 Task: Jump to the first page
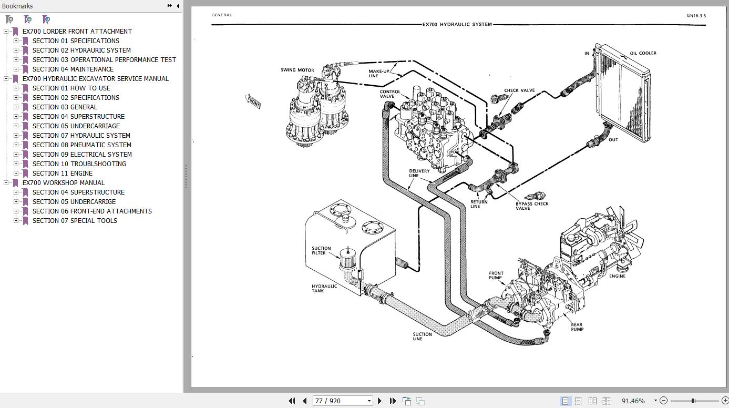[292, 401]
